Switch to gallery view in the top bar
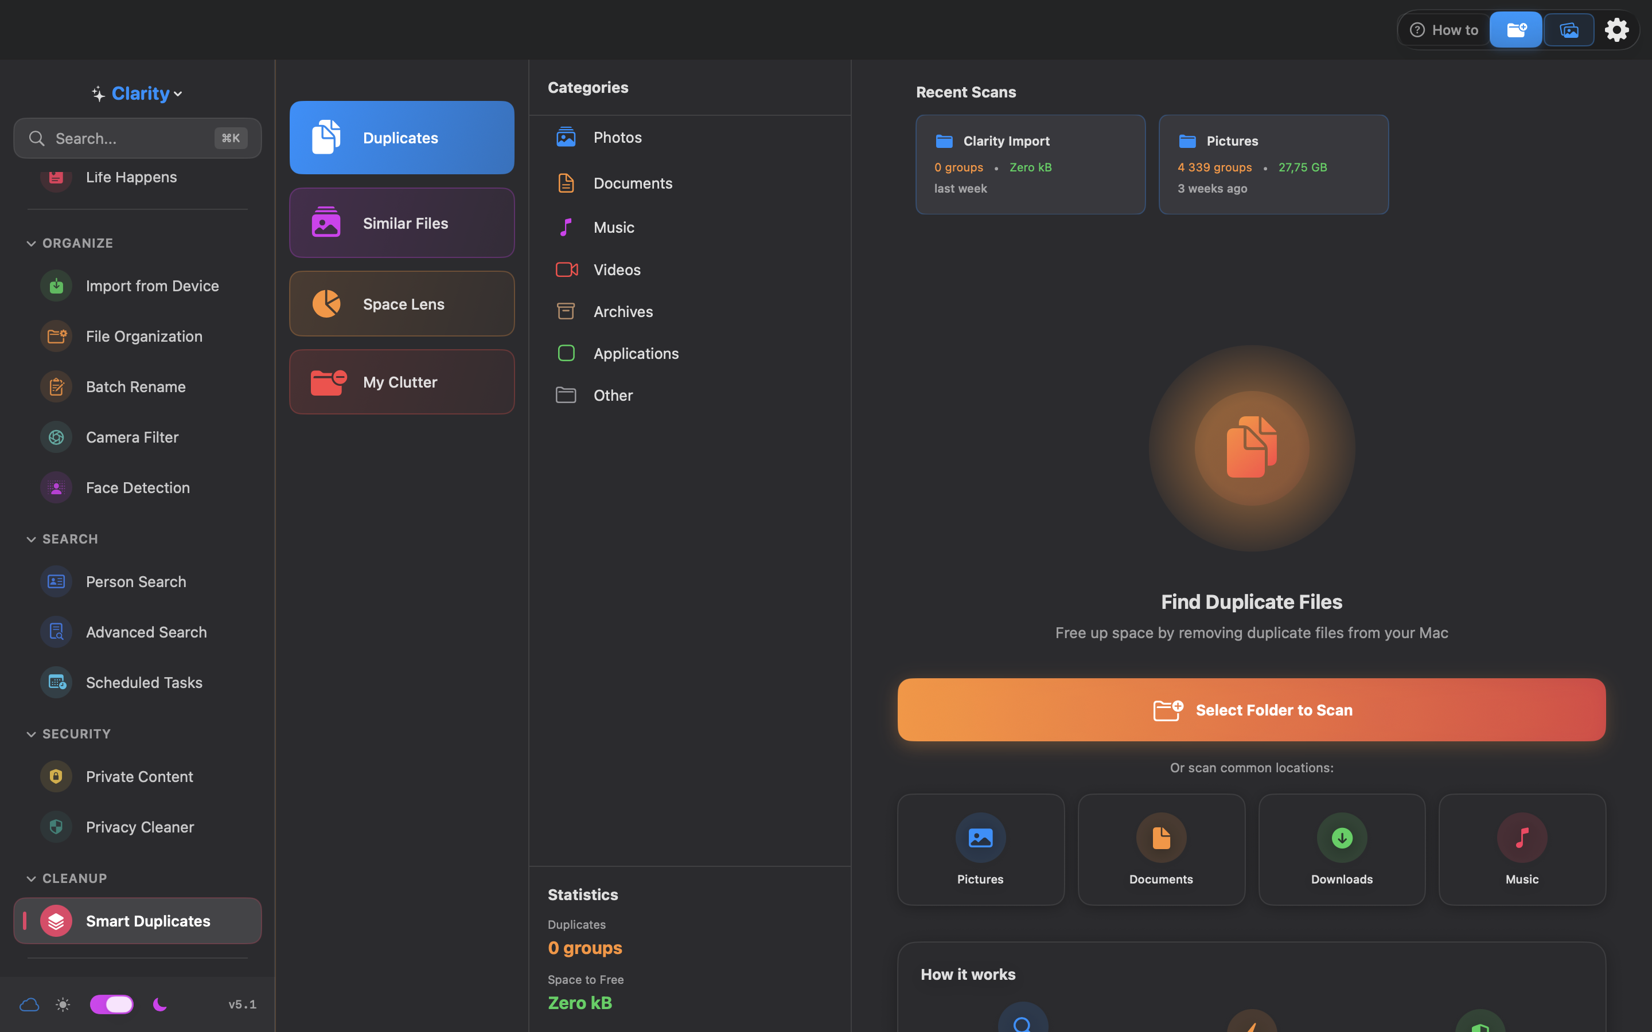1652x1032 pixels. [x=1569, y=29]
